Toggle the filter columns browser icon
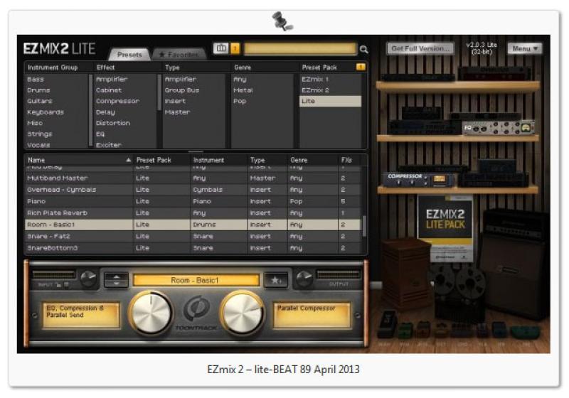Screen dimensions: 569x398 pos(221,48)
